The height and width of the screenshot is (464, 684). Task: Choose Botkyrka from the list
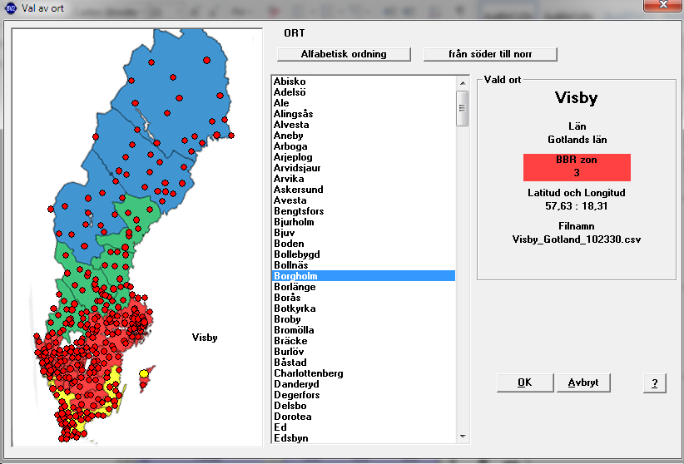click(364, 309)
